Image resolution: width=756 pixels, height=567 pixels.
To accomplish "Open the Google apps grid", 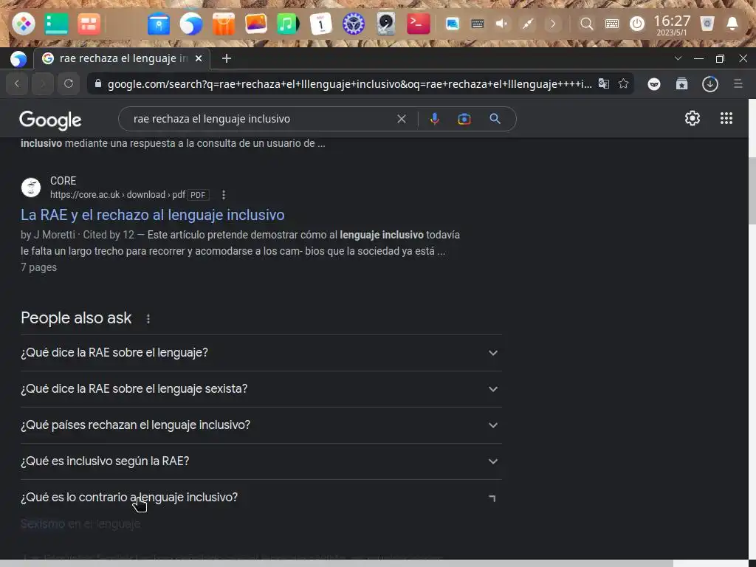I will (x=726, y=119).
